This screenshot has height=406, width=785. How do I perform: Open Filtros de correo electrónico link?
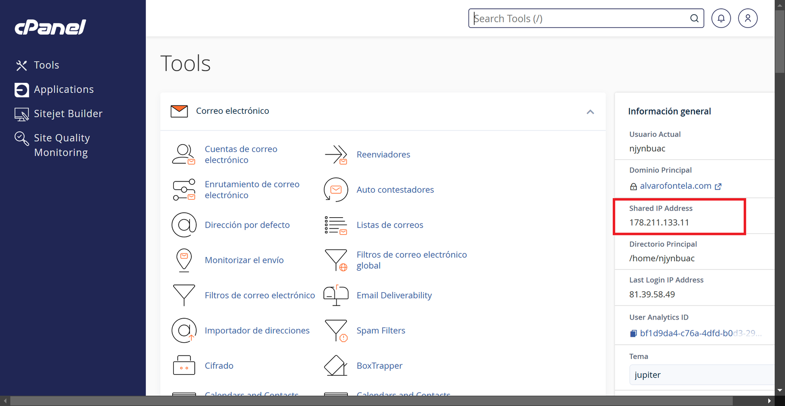point(260,295)
